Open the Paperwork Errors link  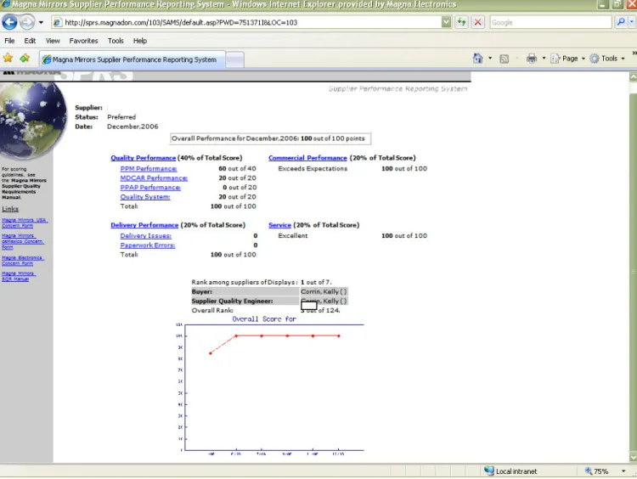tap(148, 245)
